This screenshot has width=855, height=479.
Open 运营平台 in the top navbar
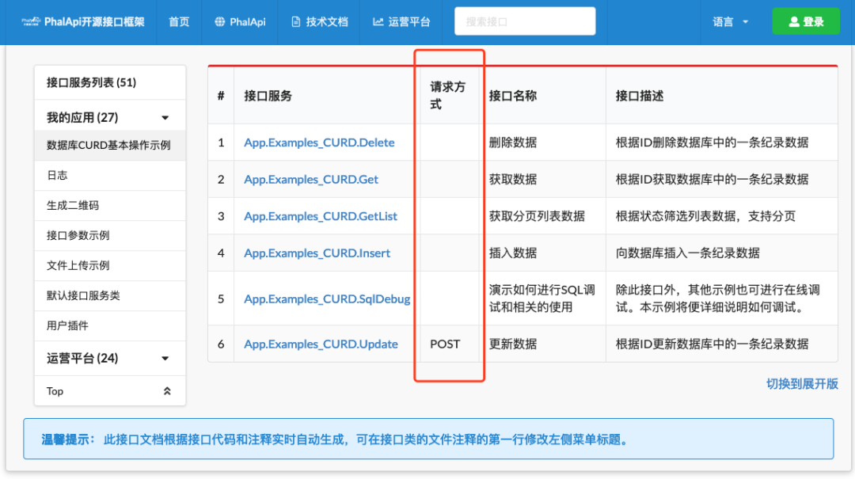click(402, 22)
